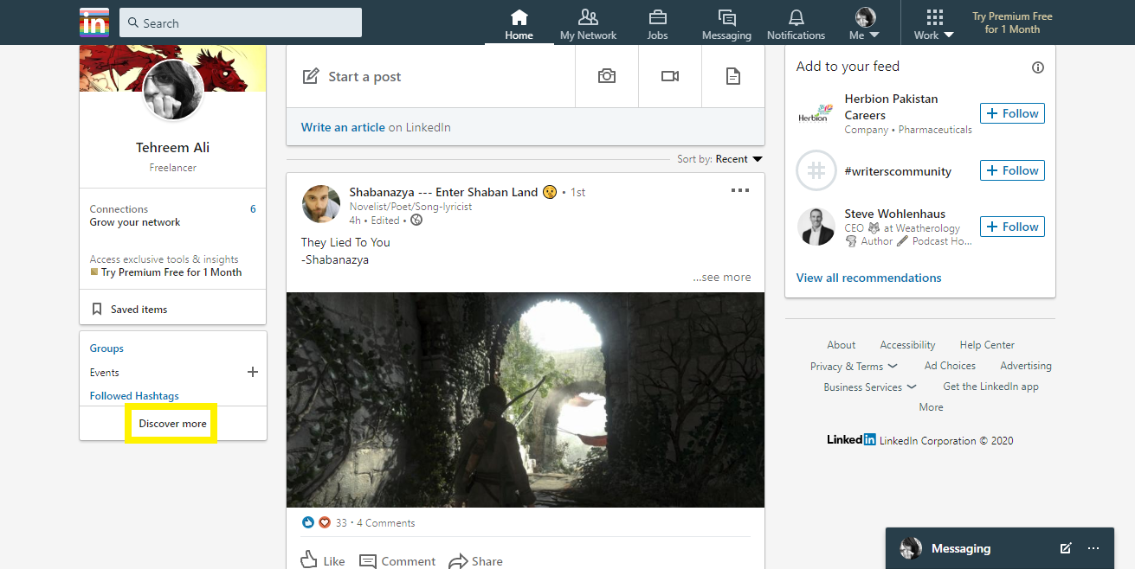Open the Jobs tab
Screen dimensions: 1148x569
point(657,24)
